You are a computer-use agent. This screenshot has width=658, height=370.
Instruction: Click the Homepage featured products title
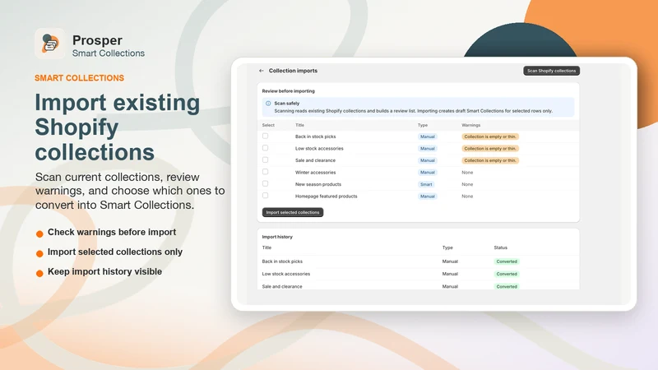[326, 197]
